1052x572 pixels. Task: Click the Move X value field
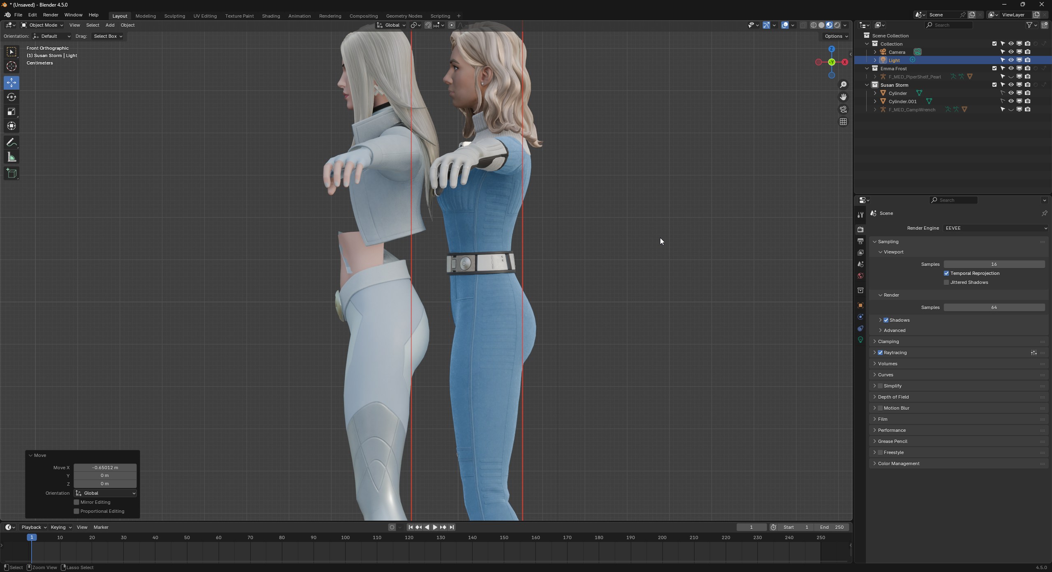(x=105, y=468)
